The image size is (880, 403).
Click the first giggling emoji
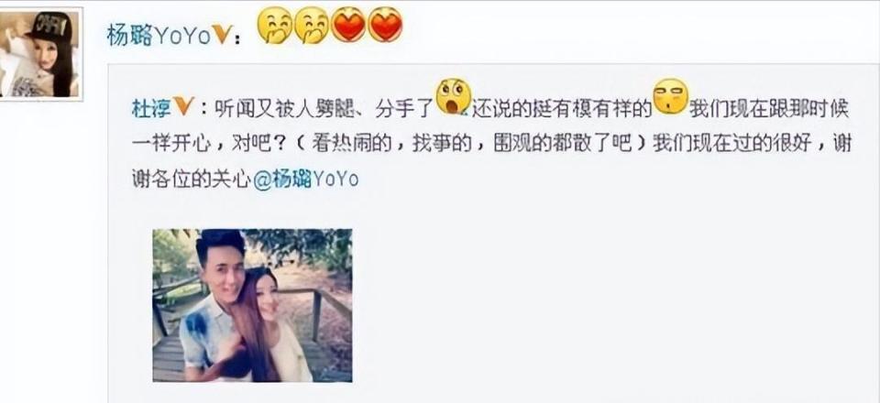[275, 26]
